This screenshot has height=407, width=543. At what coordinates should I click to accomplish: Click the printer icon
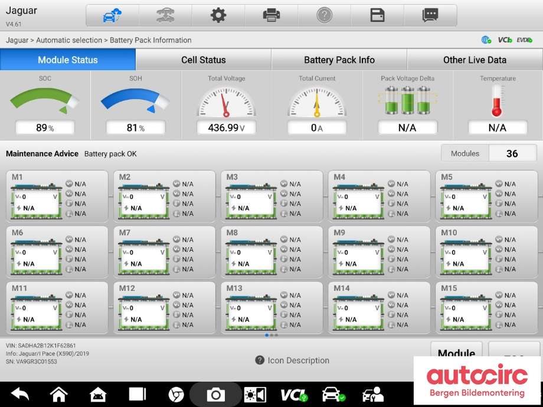(271, 15)
